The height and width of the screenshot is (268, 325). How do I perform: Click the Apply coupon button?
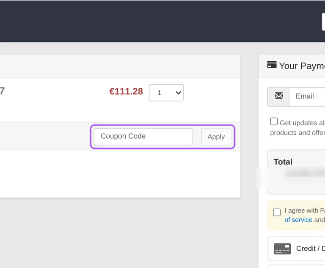pos(216,137)
